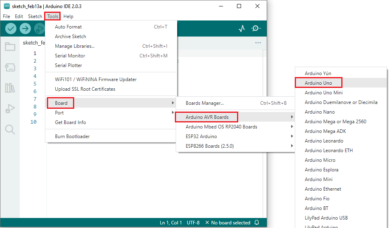Select Serial Monitor in Tools menu
389x228 pixels.
click(111, 56)
